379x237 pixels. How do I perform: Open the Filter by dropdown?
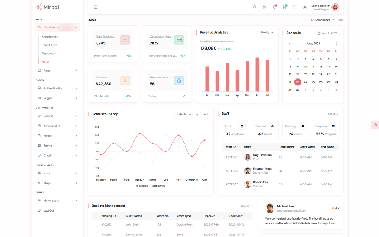click(184, 114)
